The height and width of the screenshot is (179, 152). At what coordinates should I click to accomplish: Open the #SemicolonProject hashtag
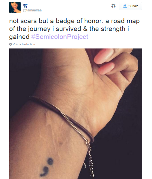60,37
